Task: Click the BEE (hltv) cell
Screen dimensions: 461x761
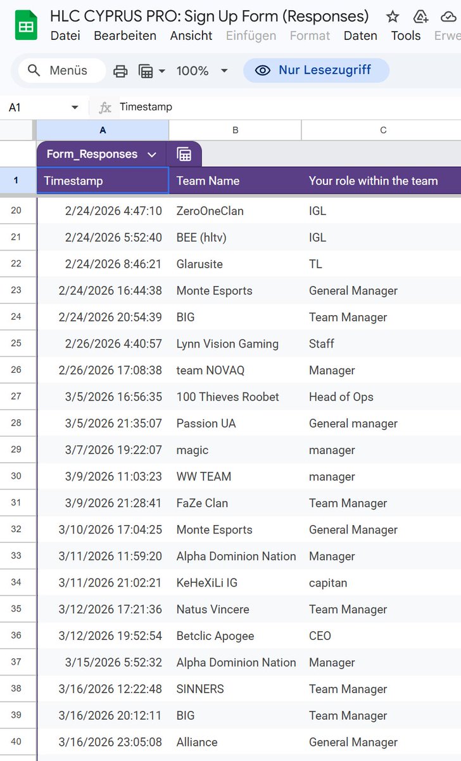Action: coord(235,237)
